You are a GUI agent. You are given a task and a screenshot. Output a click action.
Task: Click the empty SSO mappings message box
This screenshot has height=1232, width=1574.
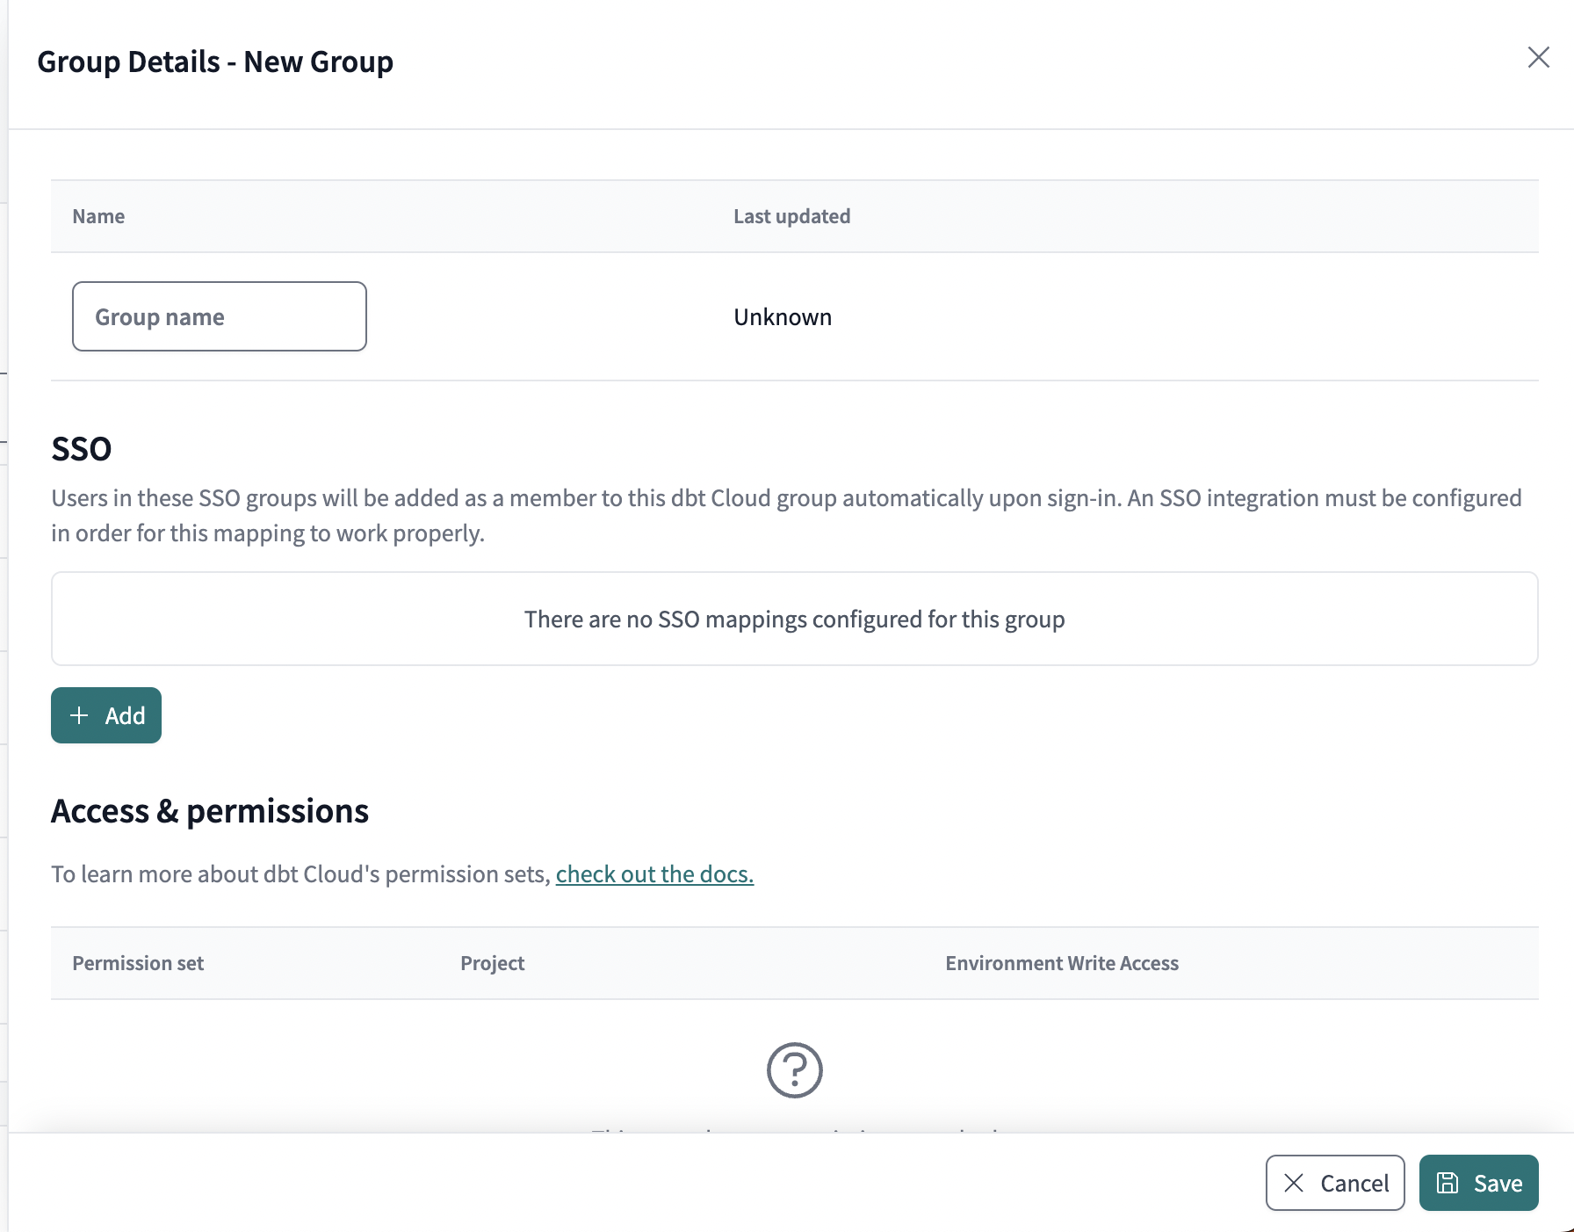tap(794, 619)
